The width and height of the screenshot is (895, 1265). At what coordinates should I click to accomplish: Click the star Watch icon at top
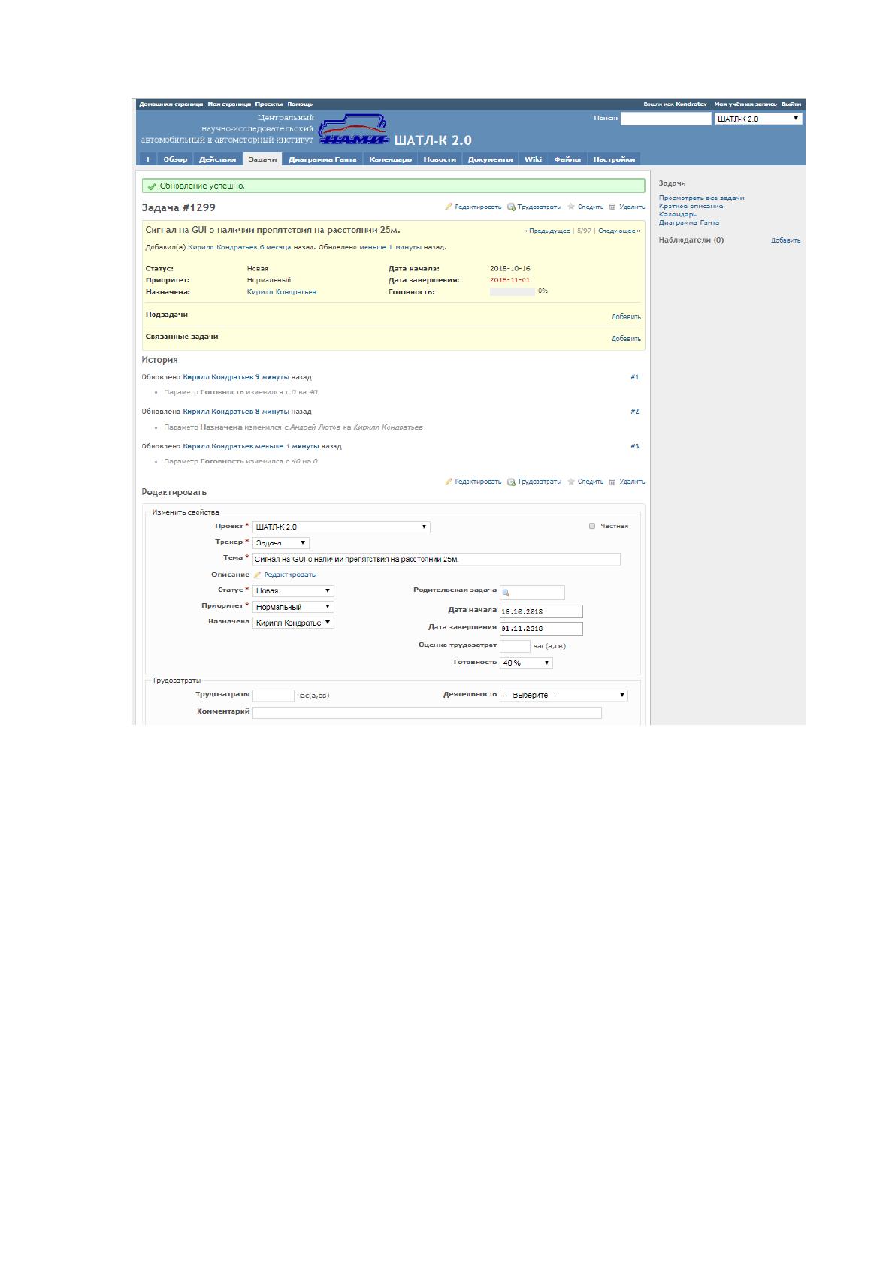[x=571, y=207]
